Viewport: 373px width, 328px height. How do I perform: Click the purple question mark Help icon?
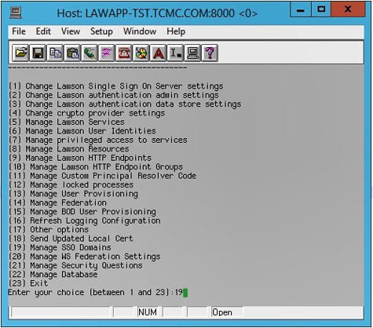point(210,53)
